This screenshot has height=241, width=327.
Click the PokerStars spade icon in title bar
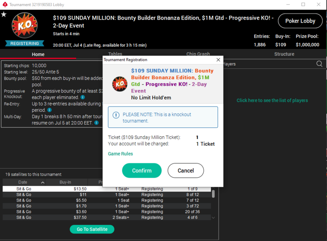pos(5,4)
